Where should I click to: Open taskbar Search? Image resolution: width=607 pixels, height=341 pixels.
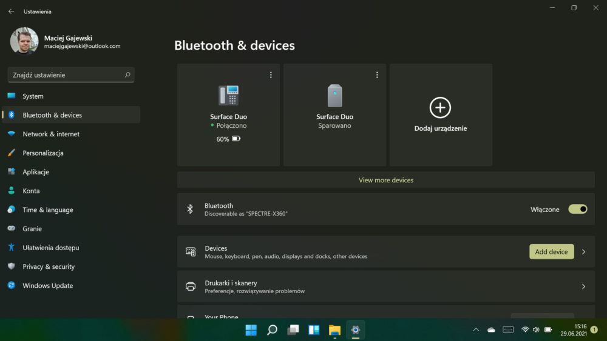(272, 330)
